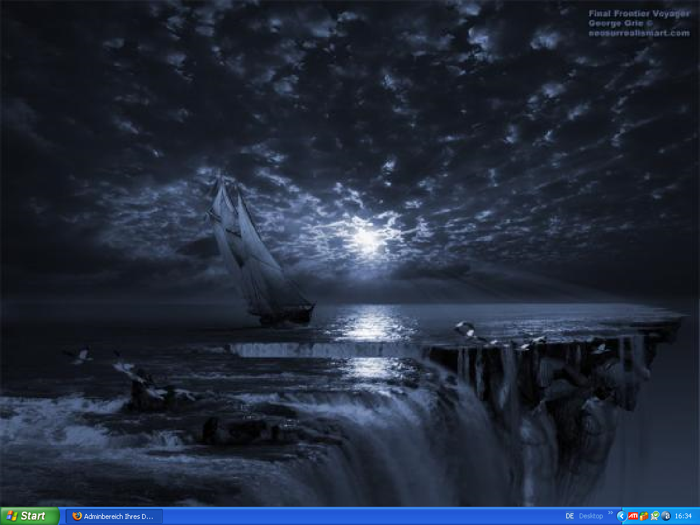Click the Desktop toolbar label
This screenshot has height=525, width=700.
(x=591, y=516)
